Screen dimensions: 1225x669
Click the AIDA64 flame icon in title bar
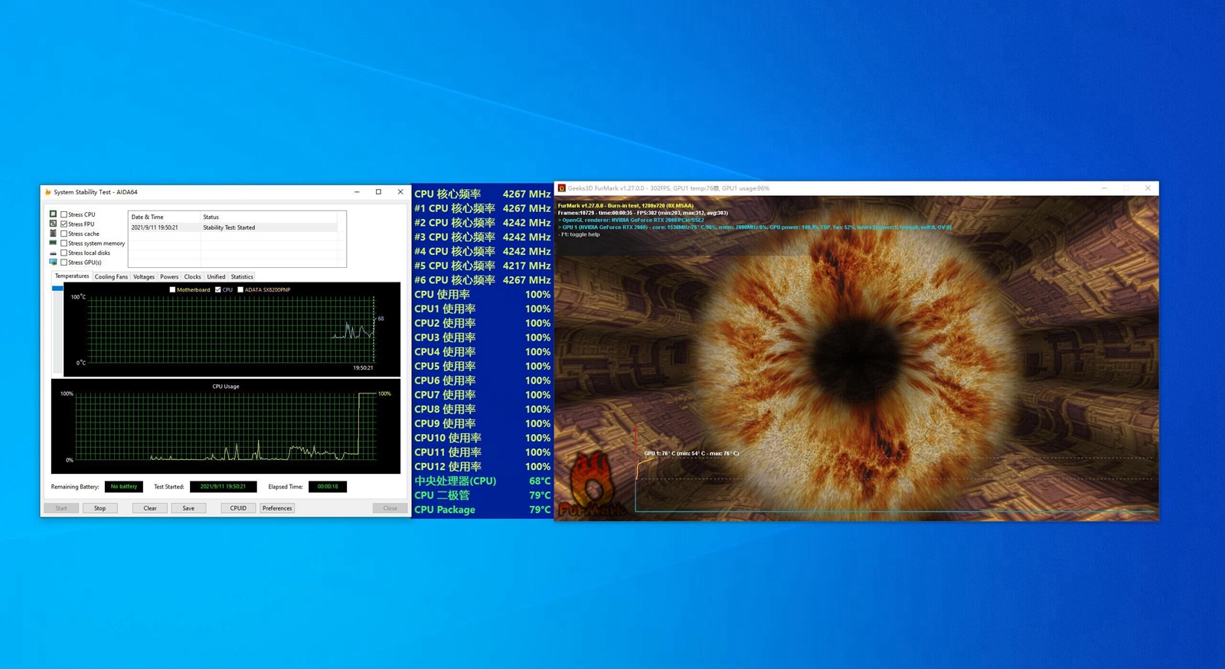coord(48,192)
